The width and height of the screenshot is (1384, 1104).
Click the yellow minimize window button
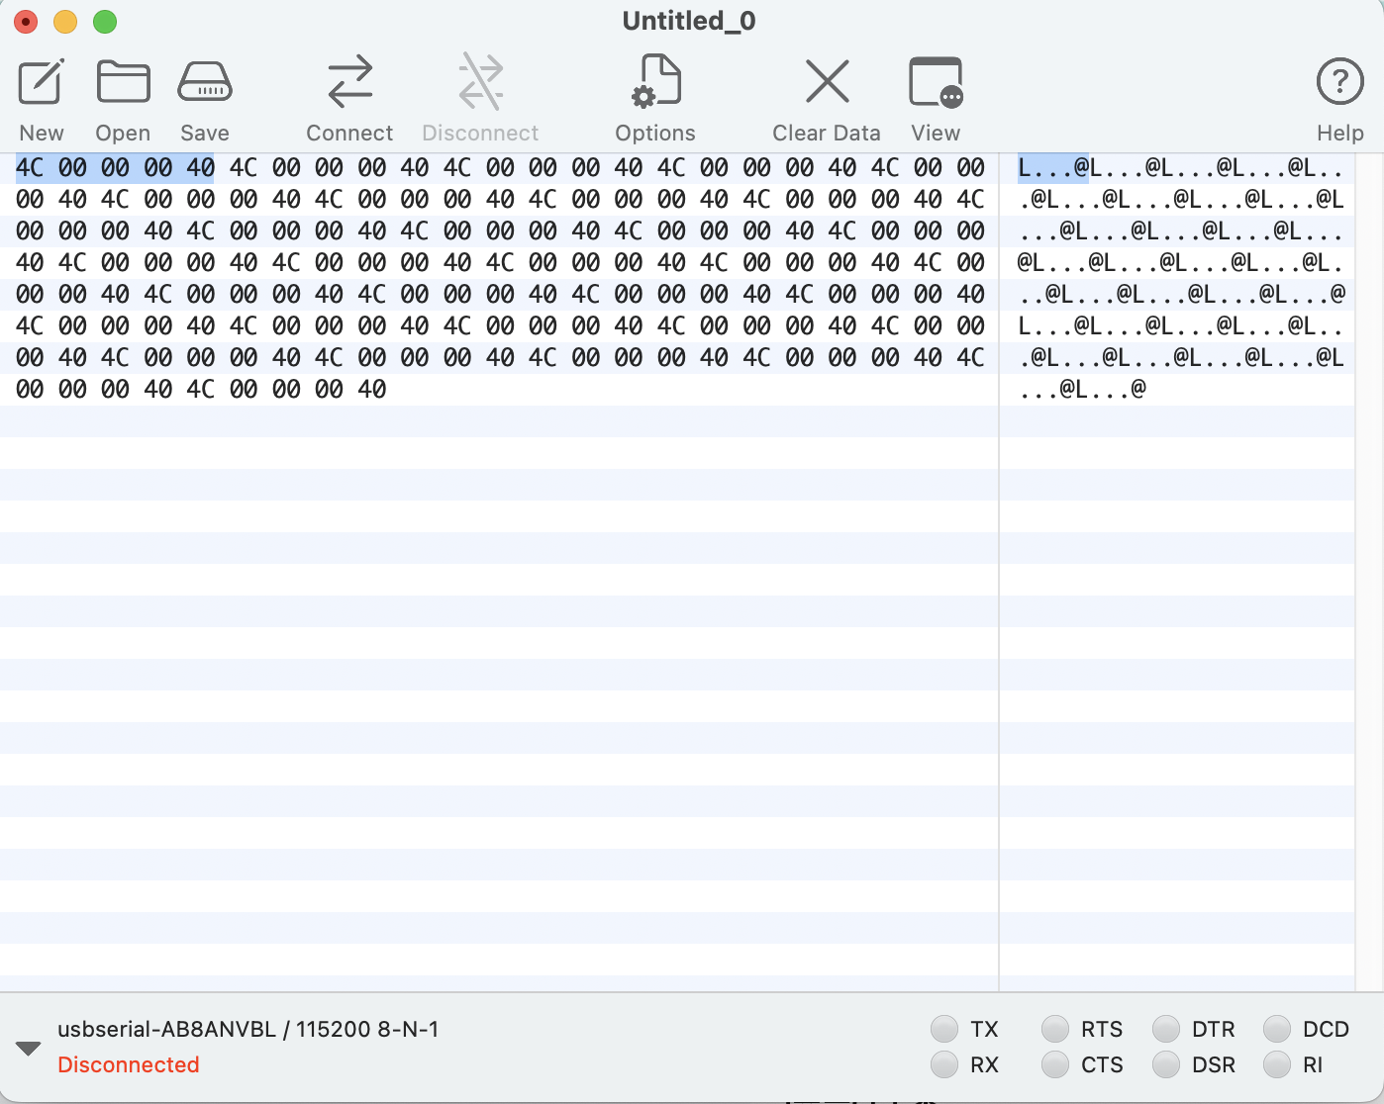tap(65, 21)
